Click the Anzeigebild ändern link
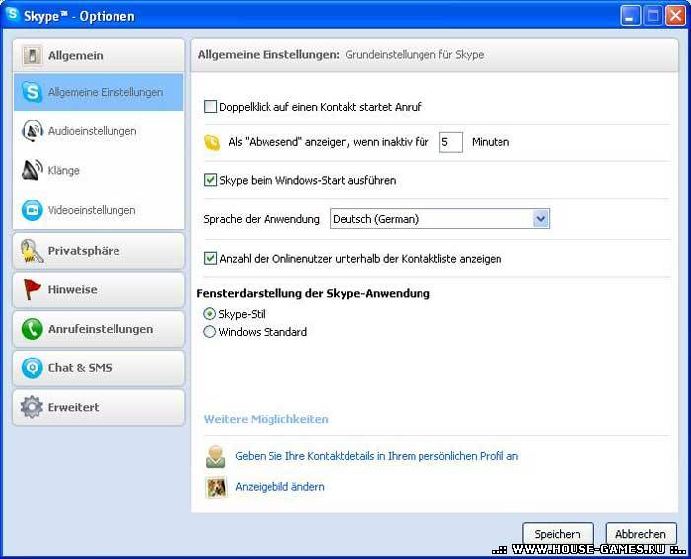691x559 pixels. point(279,487)
